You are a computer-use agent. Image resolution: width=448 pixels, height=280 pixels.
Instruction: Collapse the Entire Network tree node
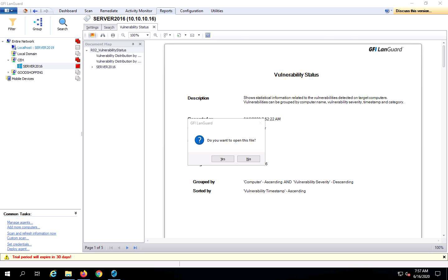(x=3, y=41)
